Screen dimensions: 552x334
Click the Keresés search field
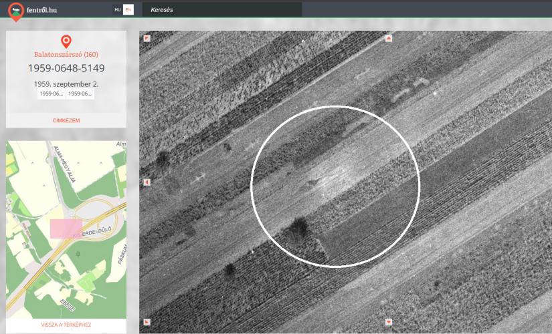tap(221, 10)
